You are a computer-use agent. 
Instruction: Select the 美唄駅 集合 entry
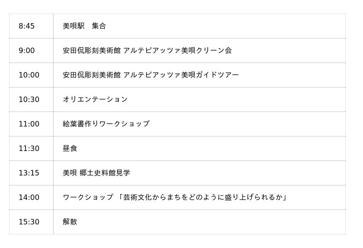pyautogui.click(x=84, y=26)
